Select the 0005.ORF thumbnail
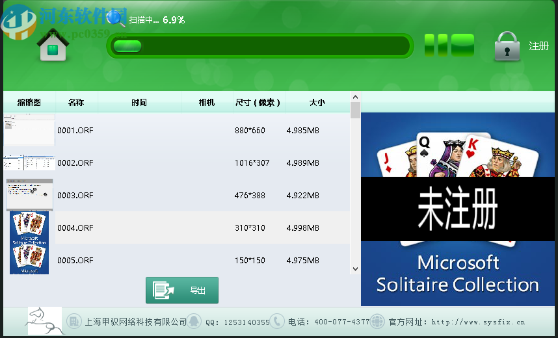558x338 pixels. (29, 259)
